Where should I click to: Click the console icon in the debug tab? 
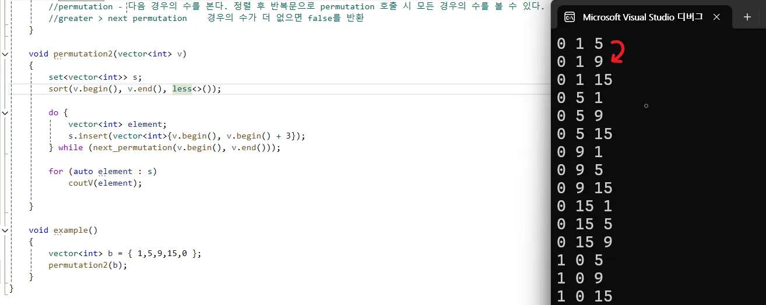point(570,17)
